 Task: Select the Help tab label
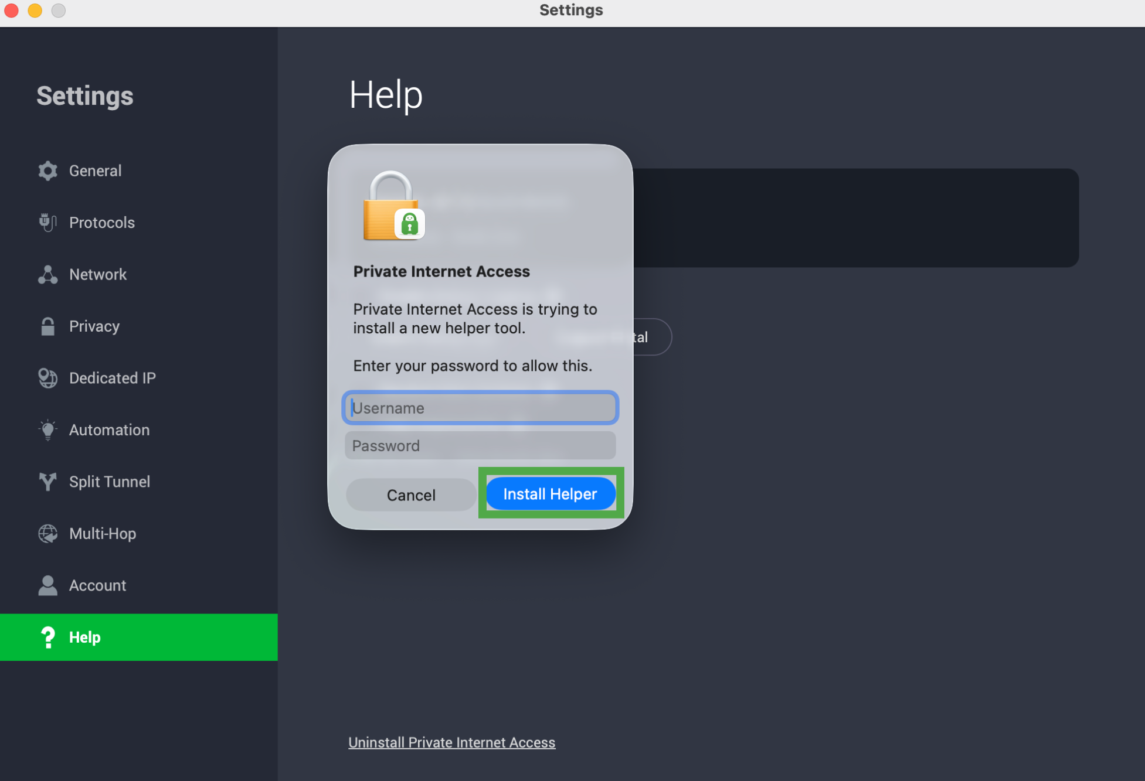85,637
